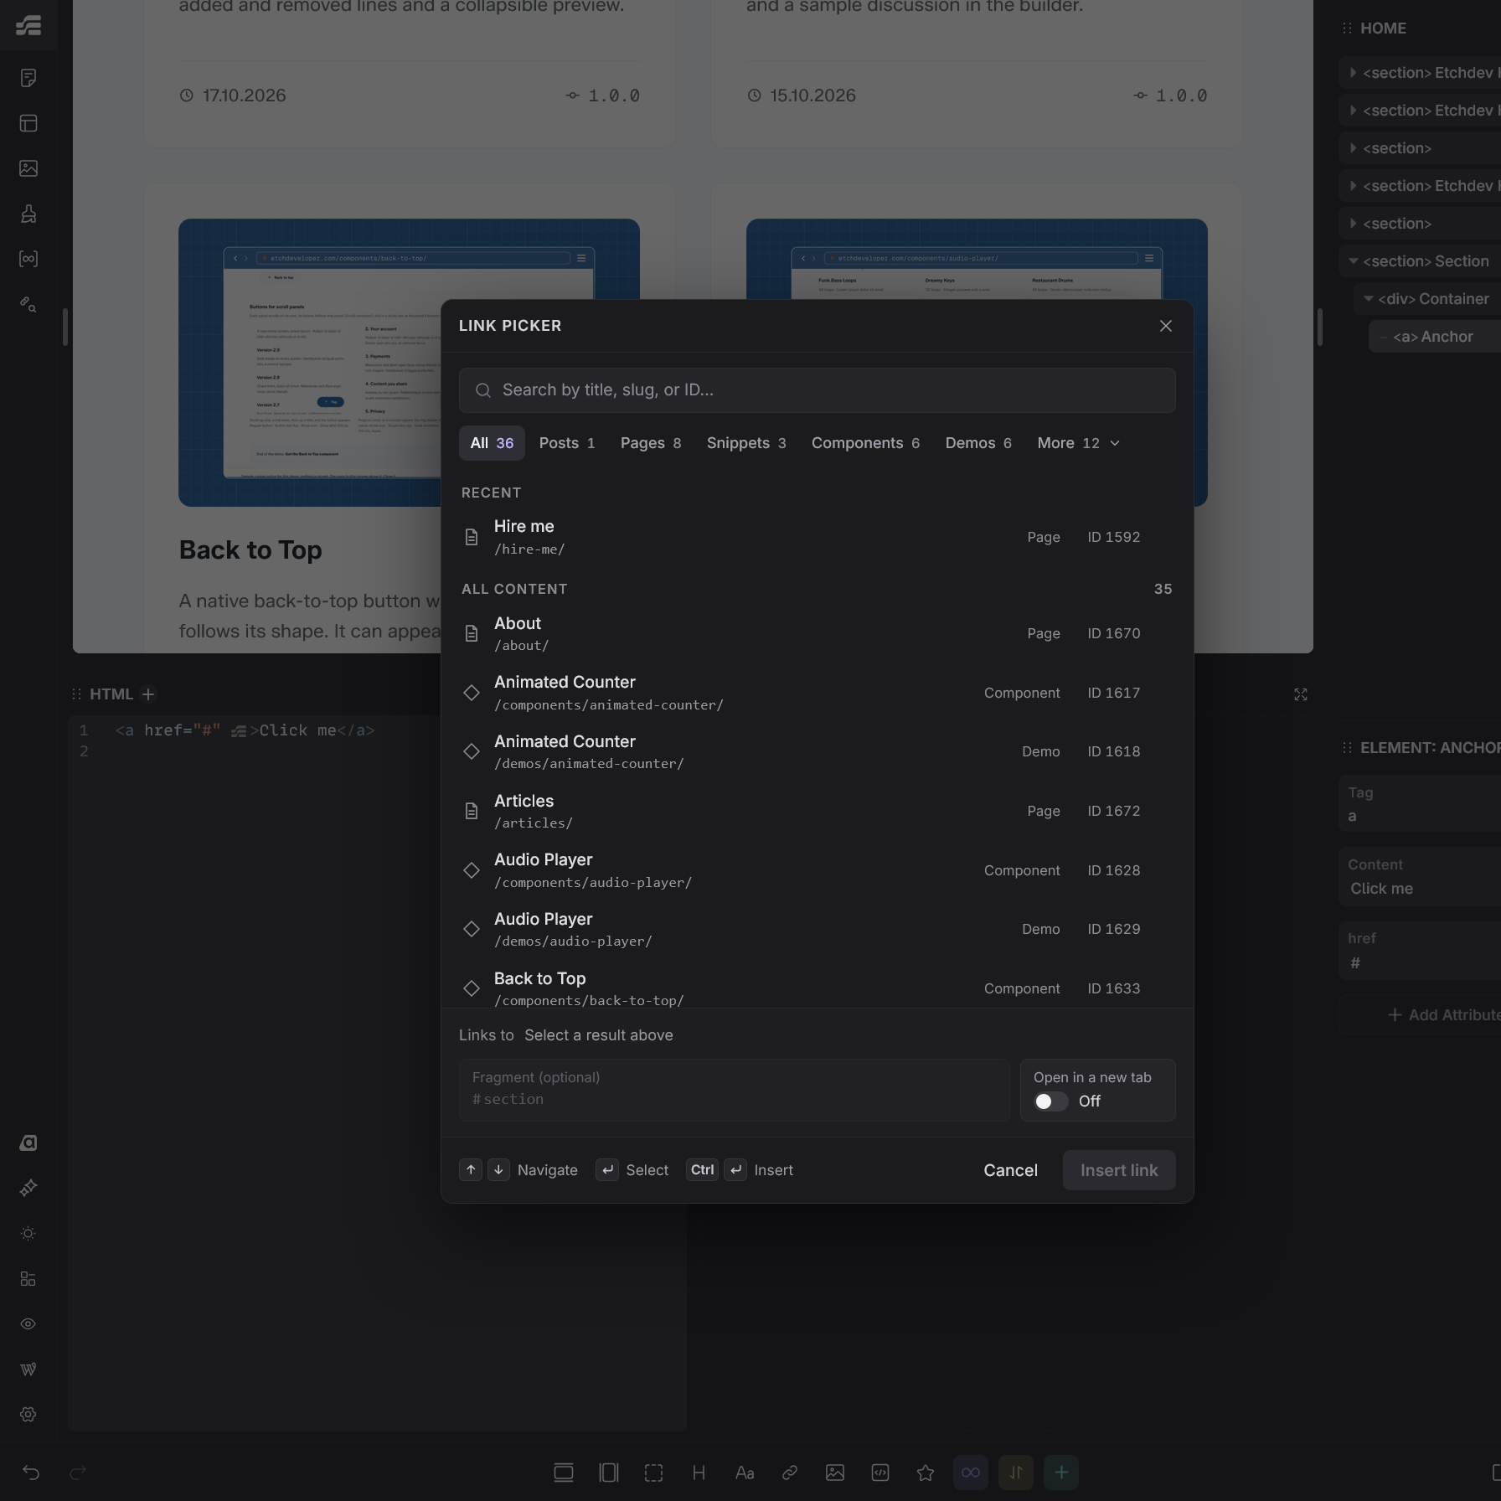Image resolution: width=1501 pixels, height=1501 pixels.
Task: Open the loops panel with bracketed infinity icon
Action: (28, 259)
